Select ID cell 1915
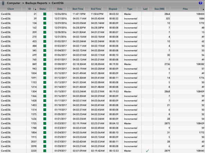 point(34,137)
